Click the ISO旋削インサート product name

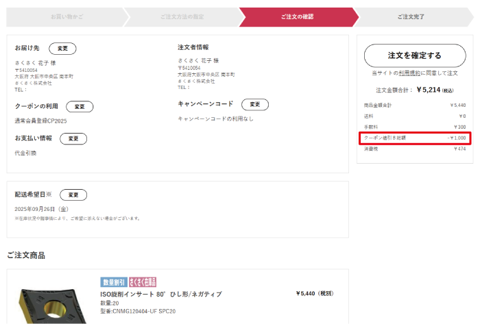coord(161,294)
